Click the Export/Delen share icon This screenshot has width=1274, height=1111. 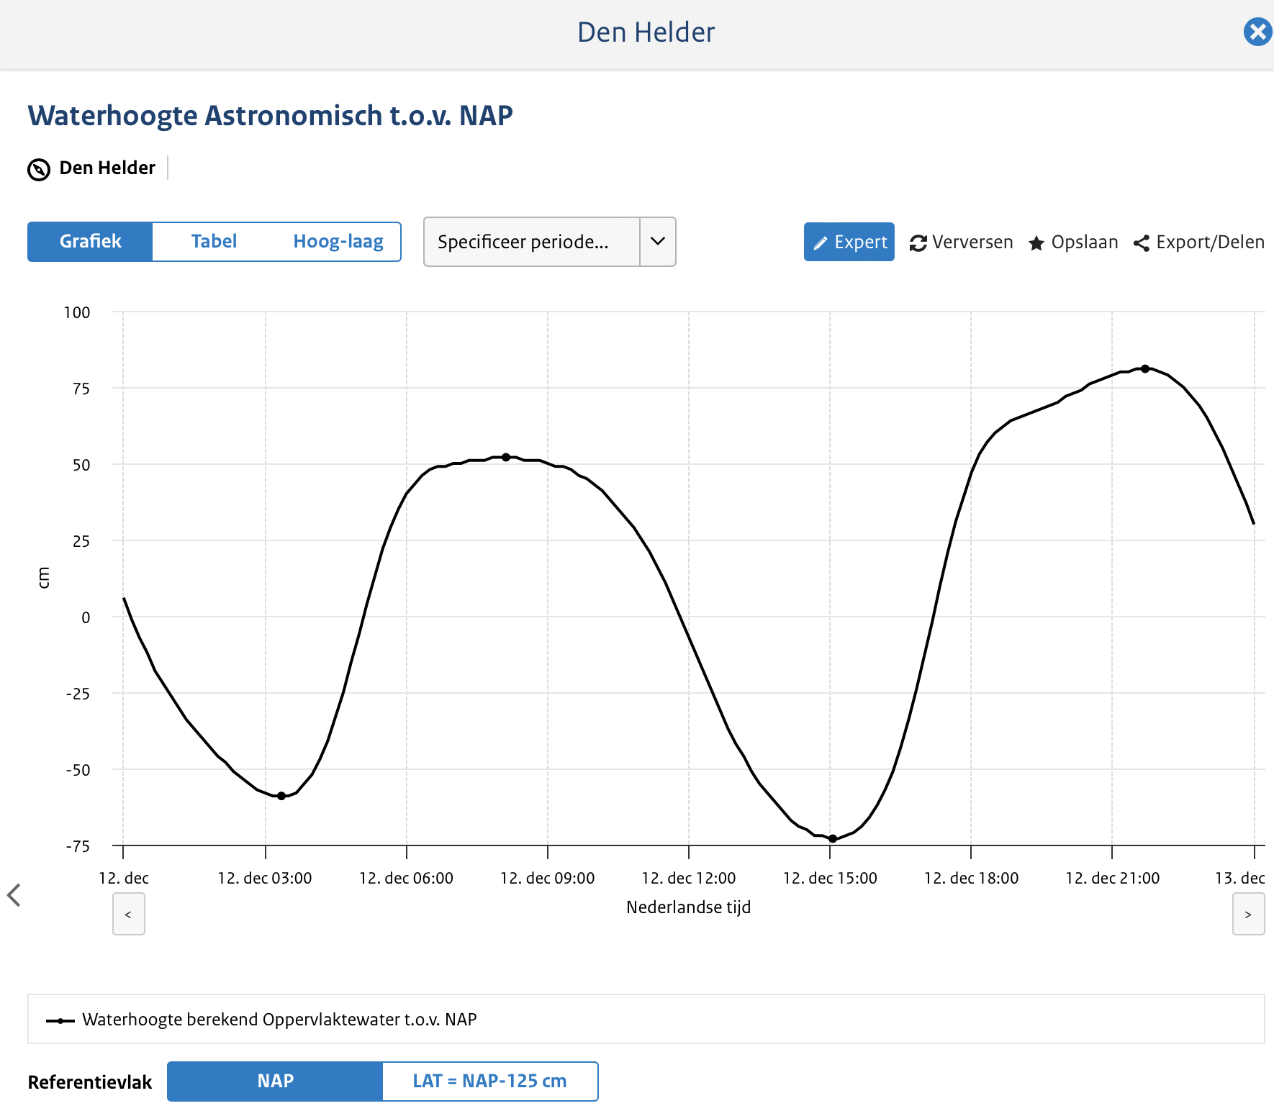pos(1141,243)
